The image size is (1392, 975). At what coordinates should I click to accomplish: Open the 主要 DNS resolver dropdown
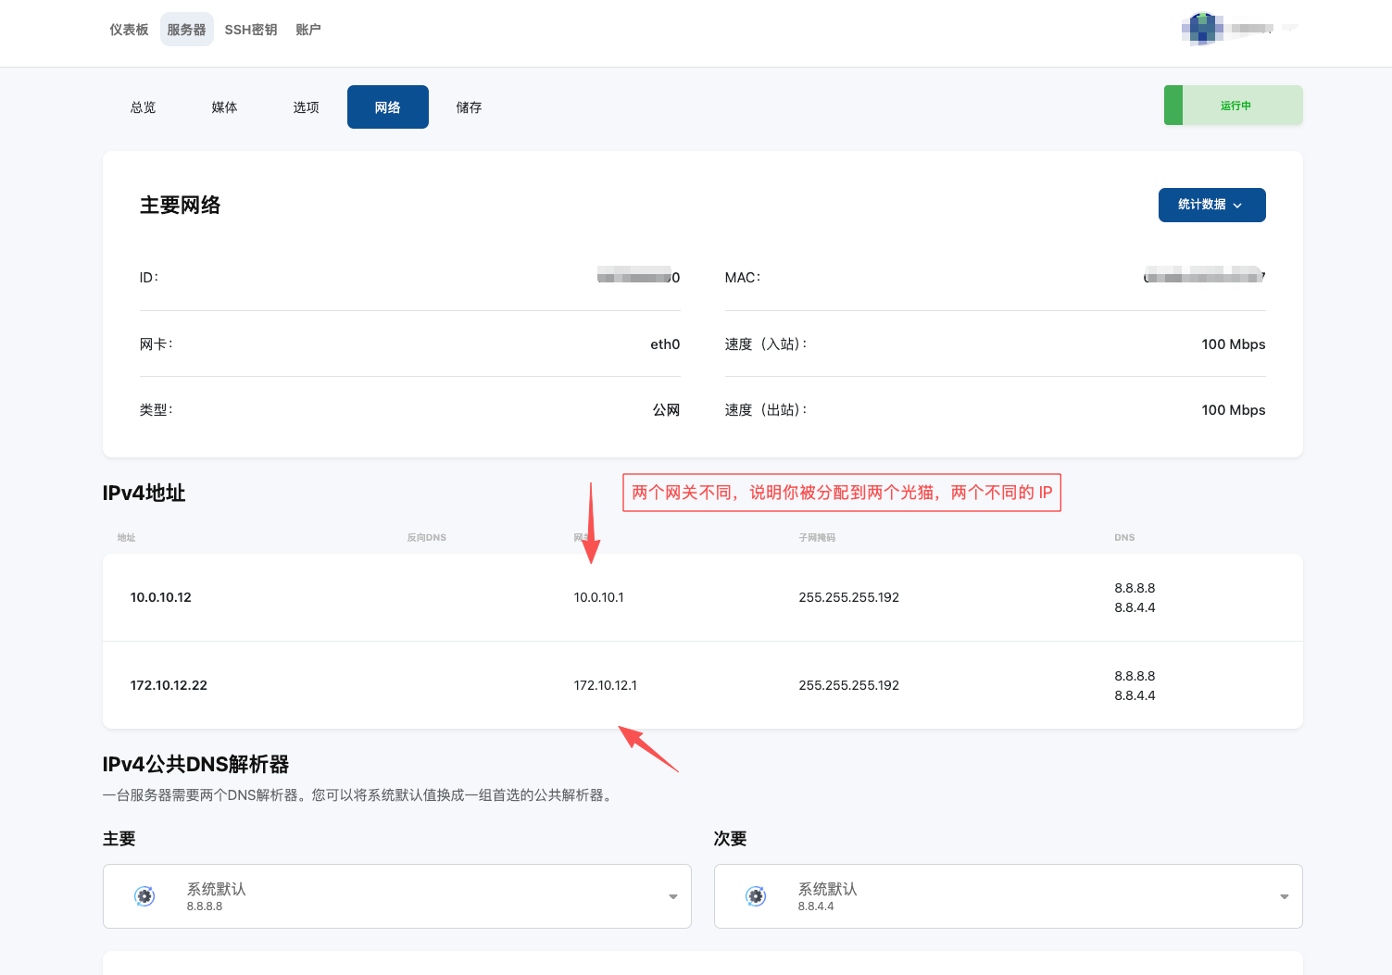(397, 896)
